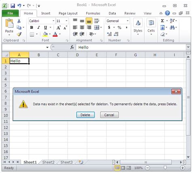
Task: Open Font dialog launcher
Action: (67, 41)
